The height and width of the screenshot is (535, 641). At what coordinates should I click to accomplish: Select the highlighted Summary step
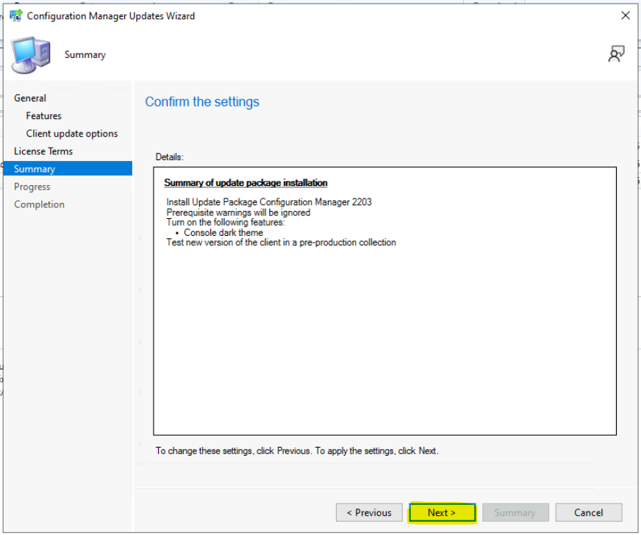pyautogui.click(x=68, y=169)
